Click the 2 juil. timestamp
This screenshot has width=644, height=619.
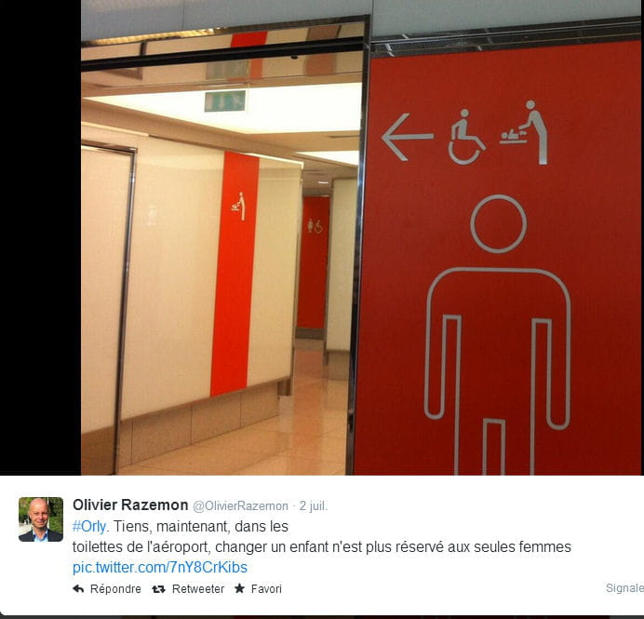[314, 506]
